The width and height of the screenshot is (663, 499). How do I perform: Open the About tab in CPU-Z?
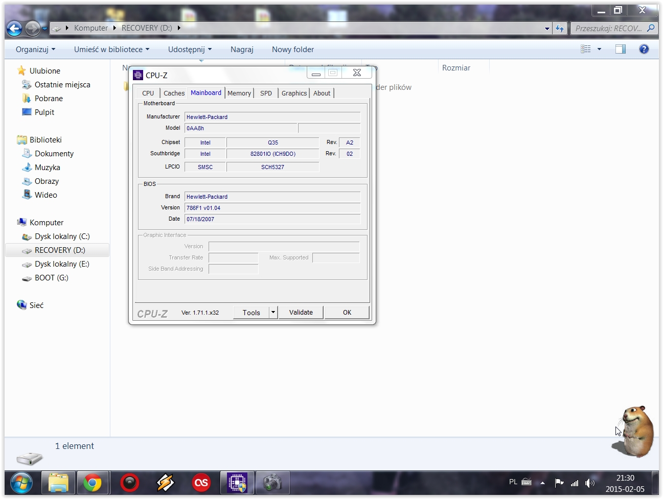[x=322, y=93]
